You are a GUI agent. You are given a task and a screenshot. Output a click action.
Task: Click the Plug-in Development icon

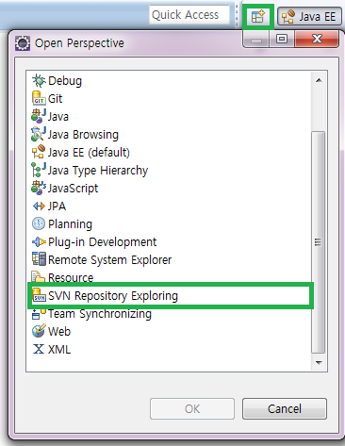(39, 242)
